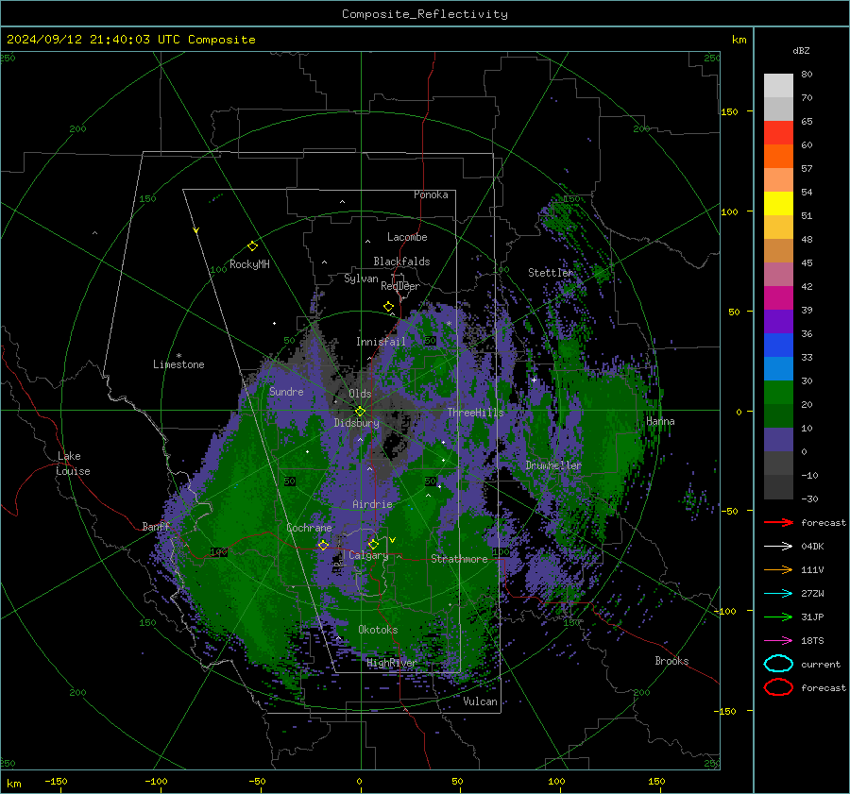850x794 pixels.
Task: Click the Calgary city label
Action: [368, 555]
